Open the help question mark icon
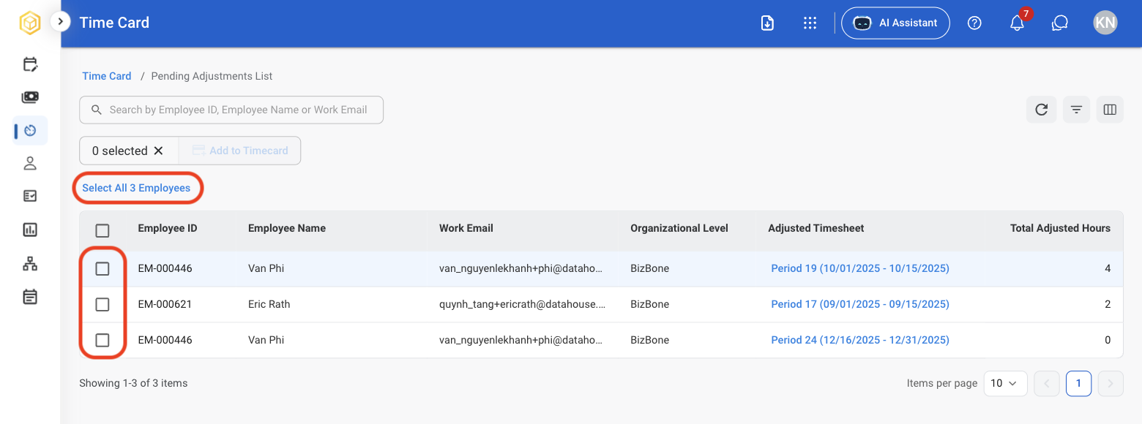Screen dimensions: 1142x424 click(974, 23)
